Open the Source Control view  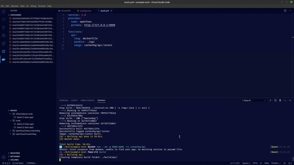point(4,27)
